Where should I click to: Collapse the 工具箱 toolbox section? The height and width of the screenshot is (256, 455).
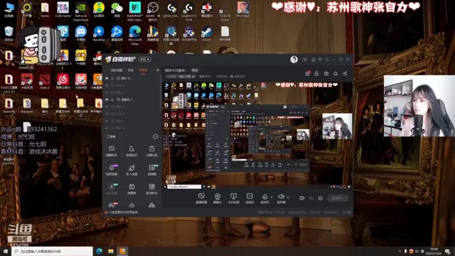(155, 137)
